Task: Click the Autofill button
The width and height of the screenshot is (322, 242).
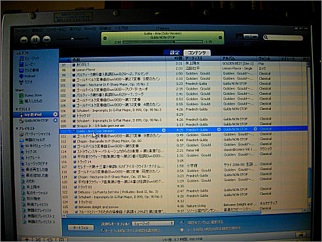Action: click(x=80, y=228)
